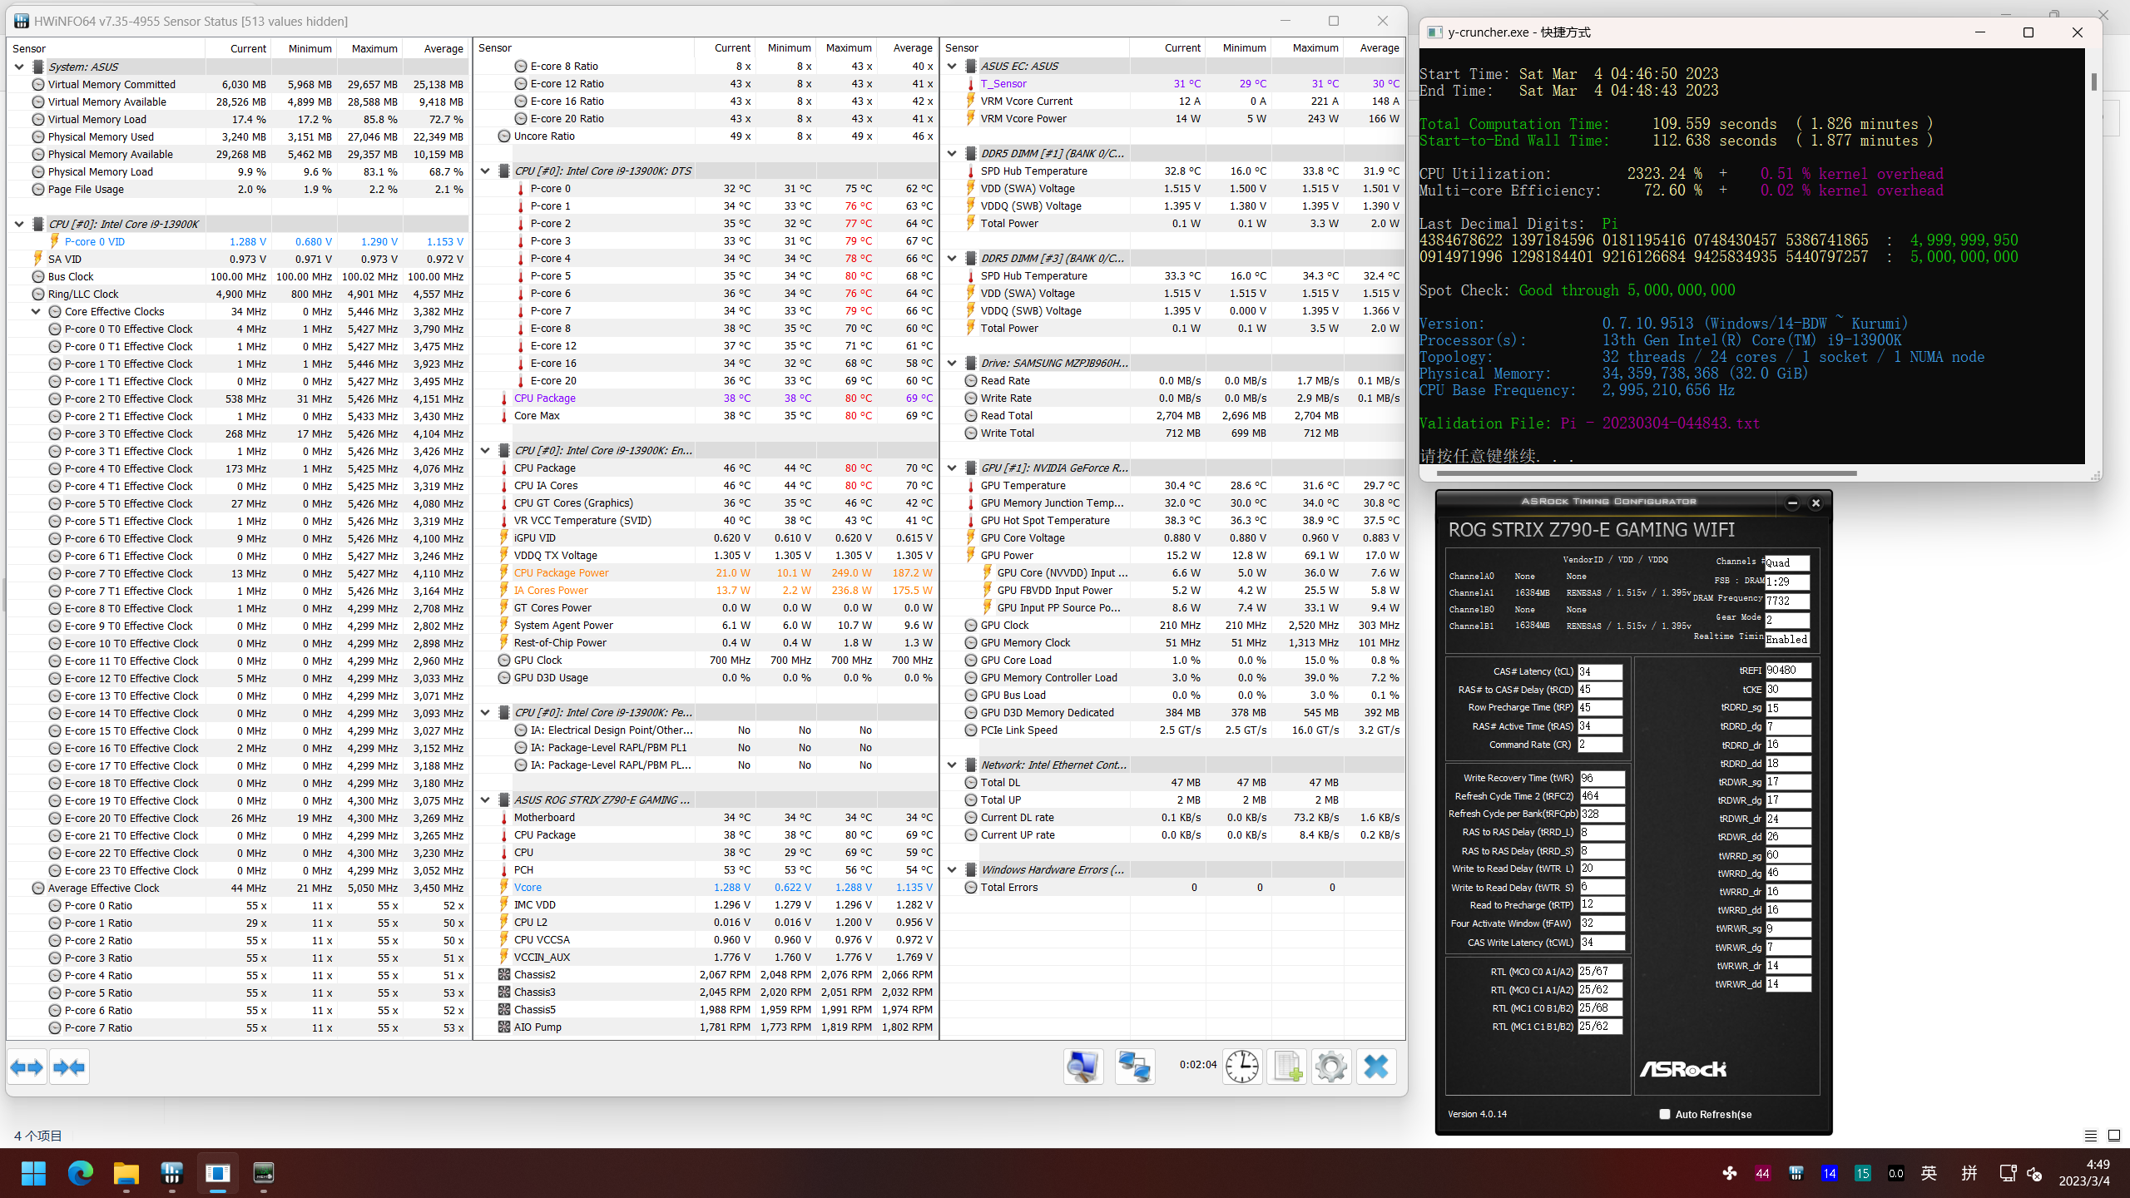Enable the Auto Refresh checkbox
Screen dimensions: 2130x1198
1665,1114
